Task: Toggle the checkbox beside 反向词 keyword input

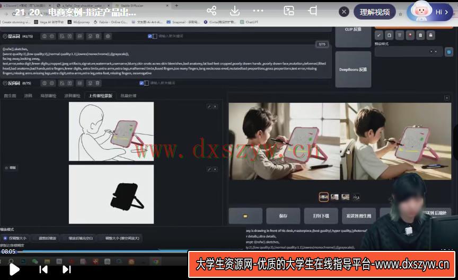Action: click(142, 83)
